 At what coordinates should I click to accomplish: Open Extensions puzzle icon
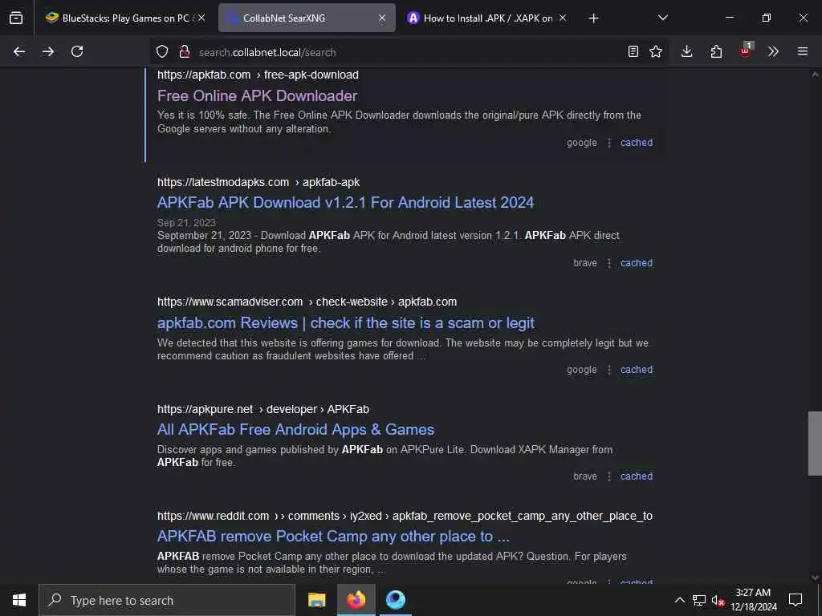click(716, 51)
